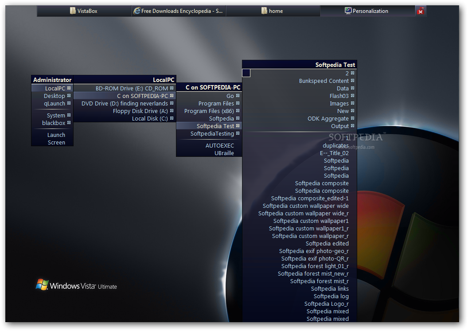468x331 pixels.
Task: Click the LocalPC menu title bar
Action: click(x=125, y=80)
